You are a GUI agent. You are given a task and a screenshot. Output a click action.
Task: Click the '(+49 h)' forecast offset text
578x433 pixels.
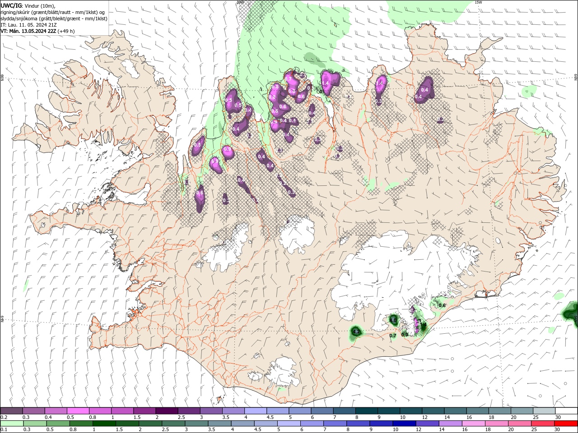[x=66, y=31]
